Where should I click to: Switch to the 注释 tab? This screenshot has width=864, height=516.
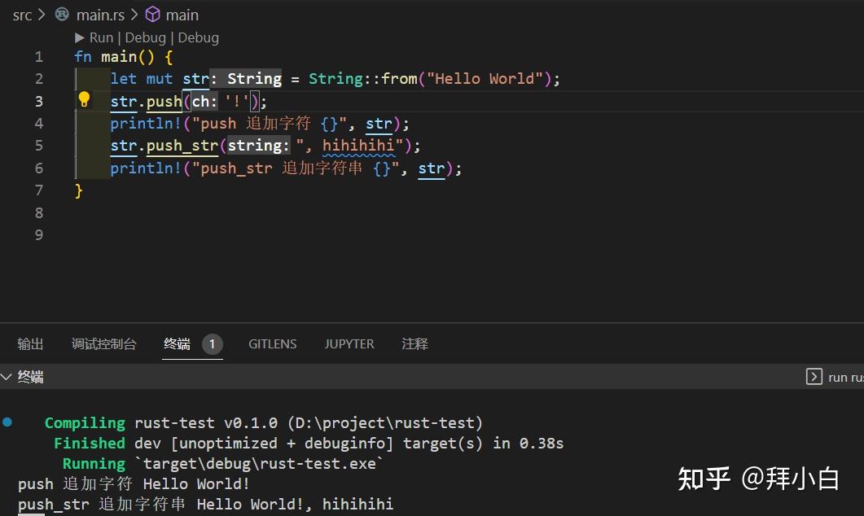point(415,343)
